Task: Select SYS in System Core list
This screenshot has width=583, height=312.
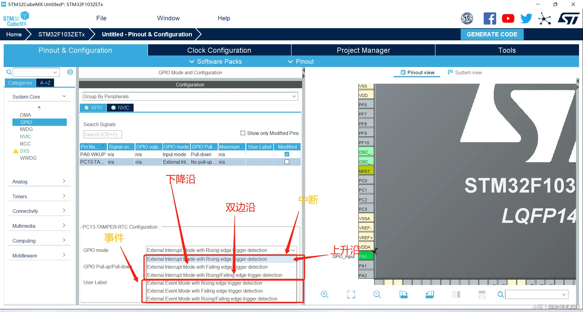Action: 25,151
